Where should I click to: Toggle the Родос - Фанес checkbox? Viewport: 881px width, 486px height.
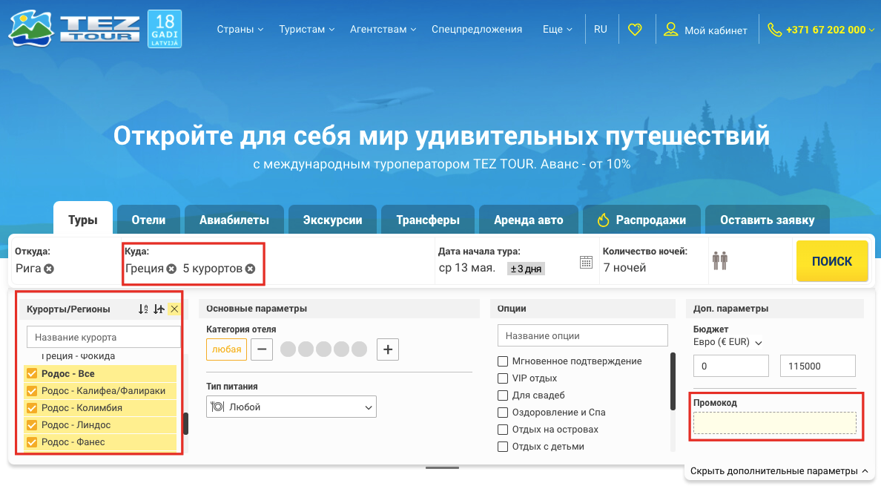[x=32, y=442]
